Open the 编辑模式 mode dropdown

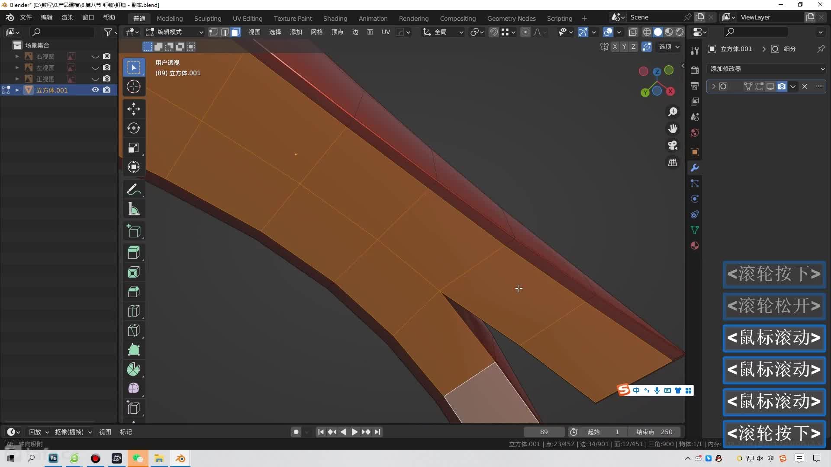coord(174,32)
